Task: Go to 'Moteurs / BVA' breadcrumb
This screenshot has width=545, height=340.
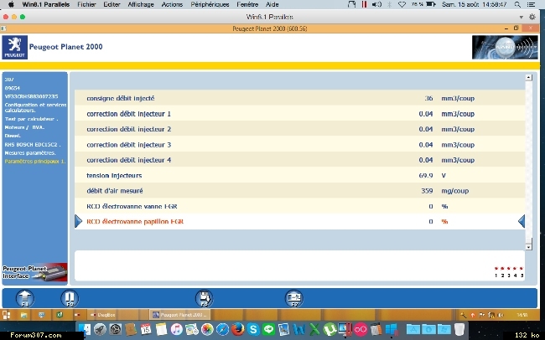Action: point(24,127)
